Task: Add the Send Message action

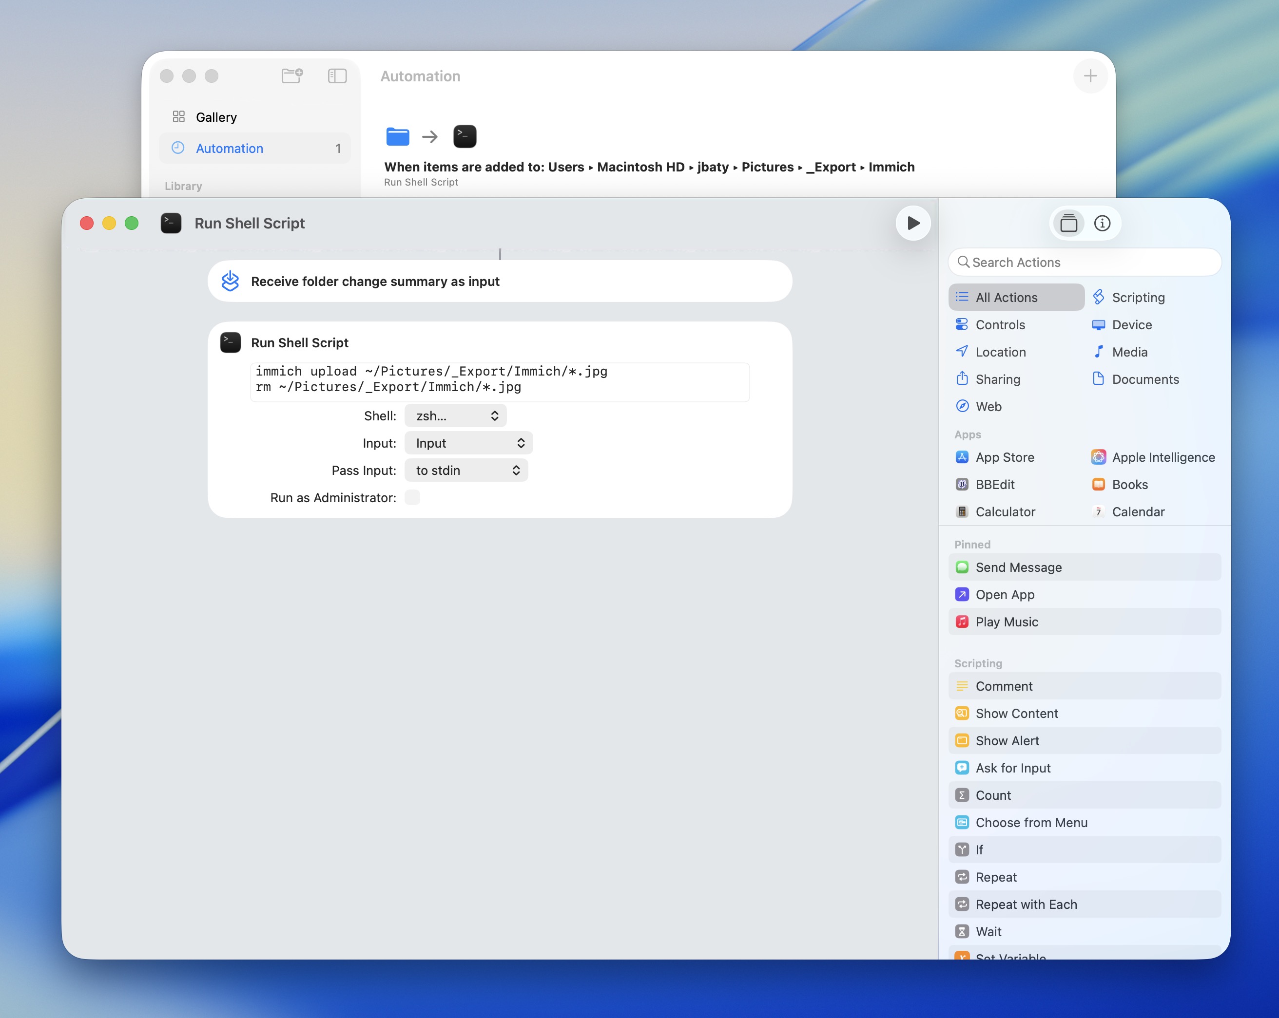Action: tap(1085, 567)
